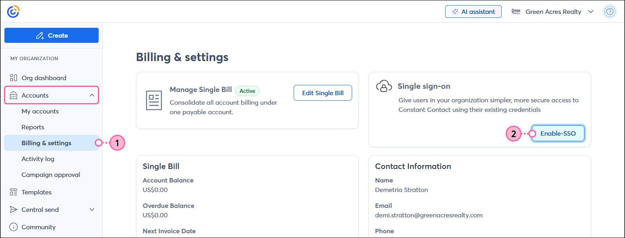Click the Single Bill card heading
625x238 pixels.
pos(161,166)
